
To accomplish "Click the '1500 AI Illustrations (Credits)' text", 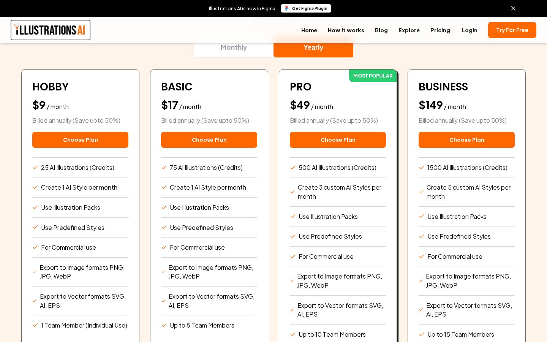I will (467, 168).
